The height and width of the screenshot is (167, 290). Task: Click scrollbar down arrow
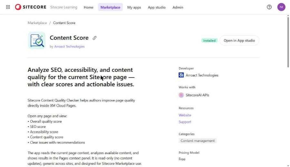point(288,165)
